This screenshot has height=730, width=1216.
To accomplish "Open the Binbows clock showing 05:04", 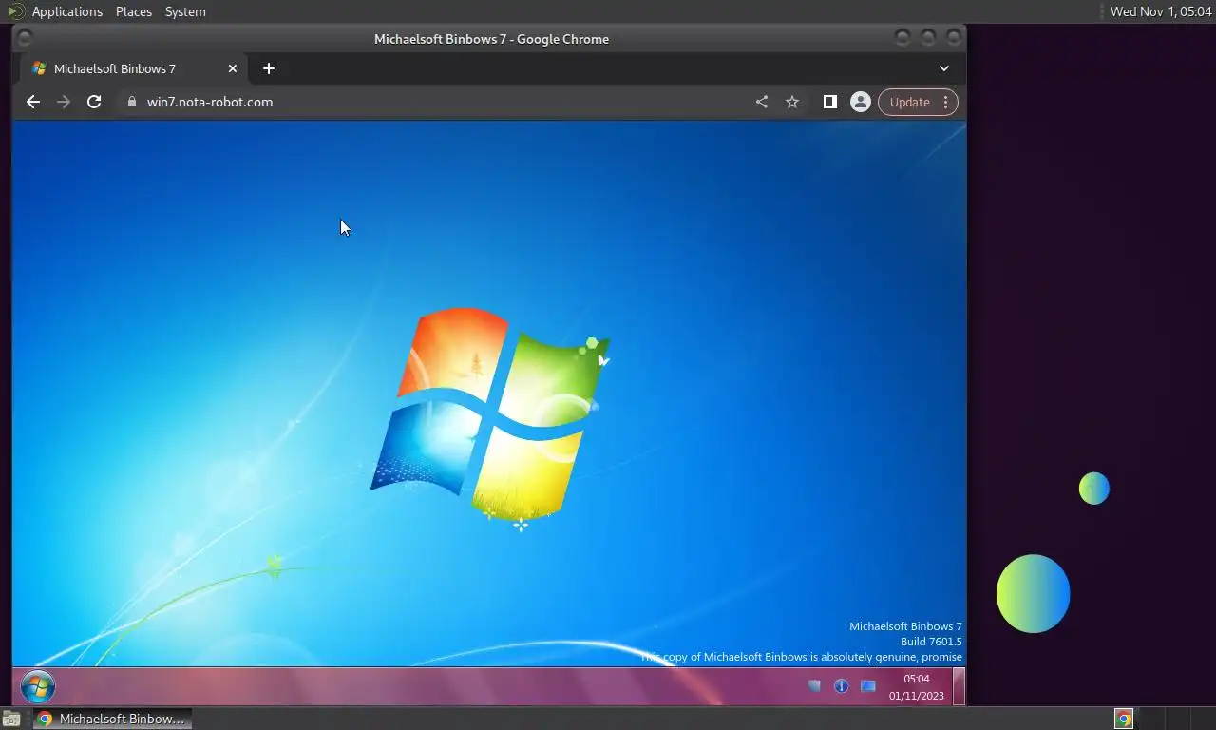I will tap(917, 687).
